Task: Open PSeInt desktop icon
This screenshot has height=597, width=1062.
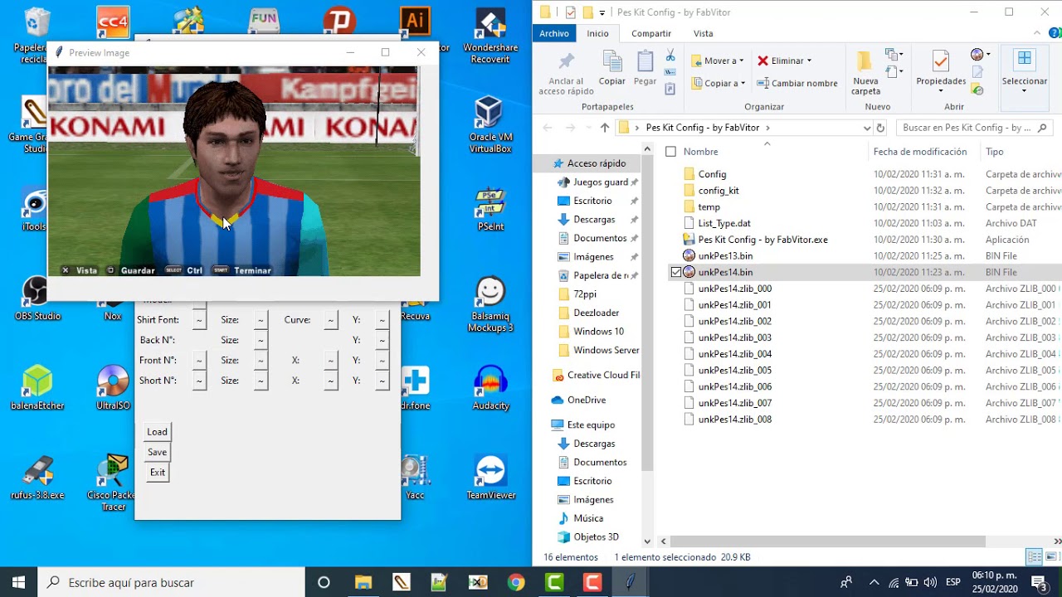Action: (490, 209)
